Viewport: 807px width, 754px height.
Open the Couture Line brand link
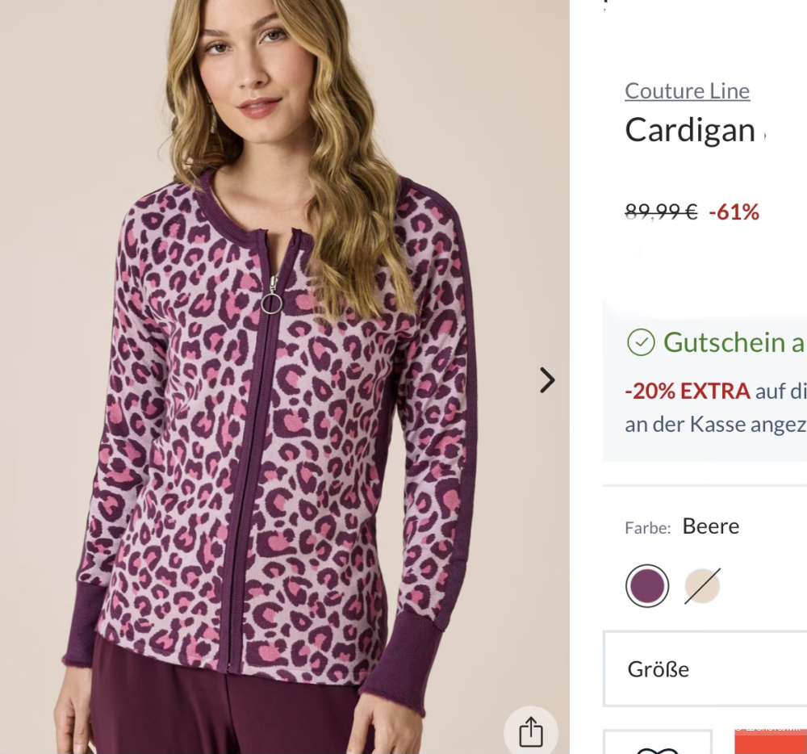pos(687,91)
